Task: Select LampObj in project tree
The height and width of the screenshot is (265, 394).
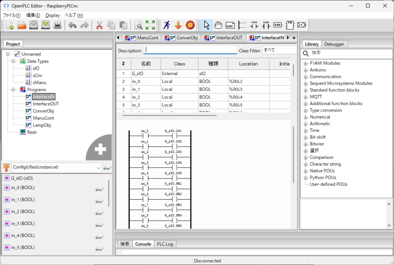Action: click(x=42, y=125)
